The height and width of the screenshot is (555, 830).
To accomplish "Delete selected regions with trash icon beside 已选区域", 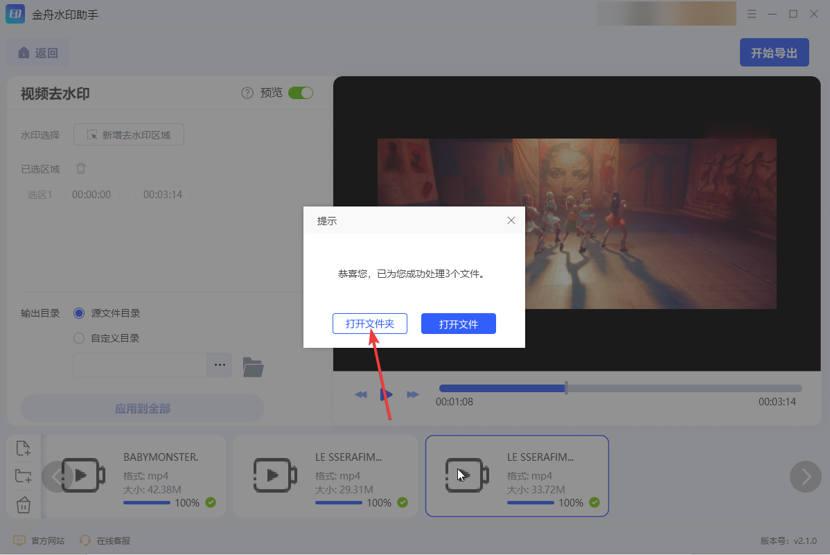I will pos(81,168).
